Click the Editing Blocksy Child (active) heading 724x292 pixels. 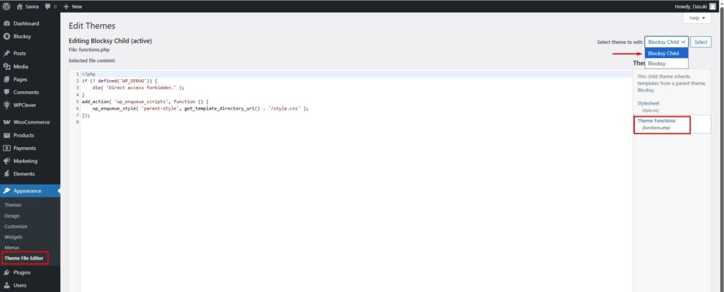[x=110, y=41]
